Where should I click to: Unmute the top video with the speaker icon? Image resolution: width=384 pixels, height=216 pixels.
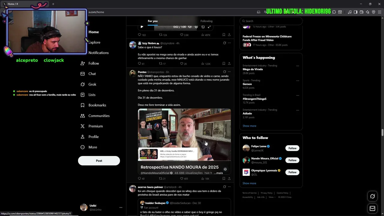[x=190, y=27]
